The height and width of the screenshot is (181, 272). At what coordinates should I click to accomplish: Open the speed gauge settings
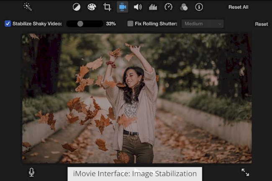pos(168,7)
